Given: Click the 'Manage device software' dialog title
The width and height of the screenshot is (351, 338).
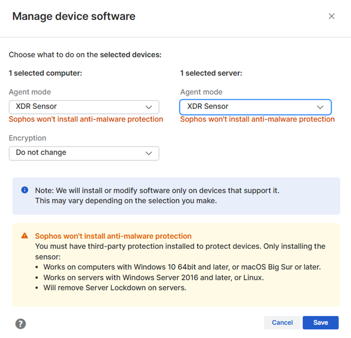Looking at the screenshot, I should tap(74, 17).
